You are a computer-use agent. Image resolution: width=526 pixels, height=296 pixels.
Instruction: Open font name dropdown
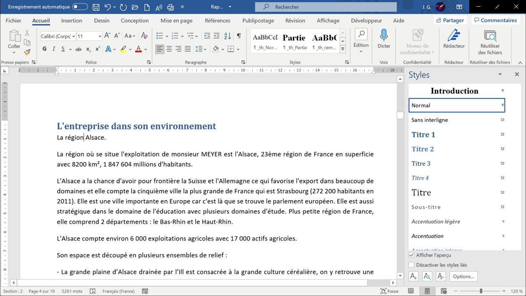pos(74,36)
